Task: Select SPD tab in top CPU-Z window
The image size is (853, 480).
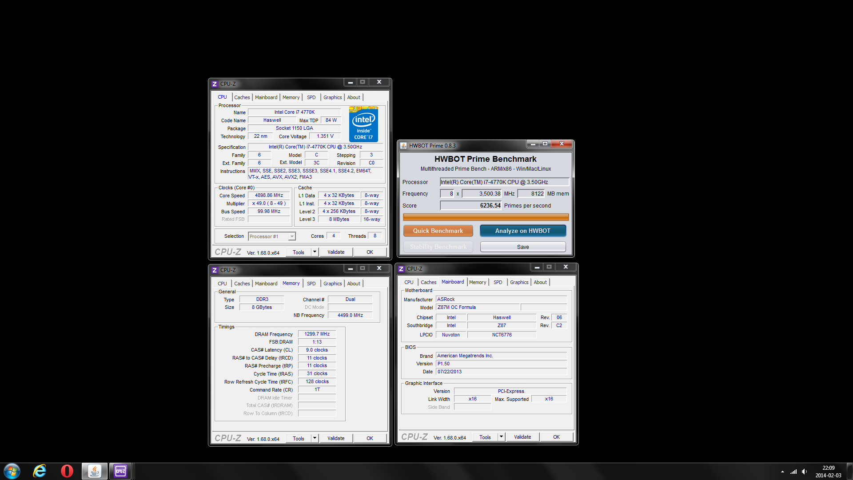Action: [x=311, y=97]
